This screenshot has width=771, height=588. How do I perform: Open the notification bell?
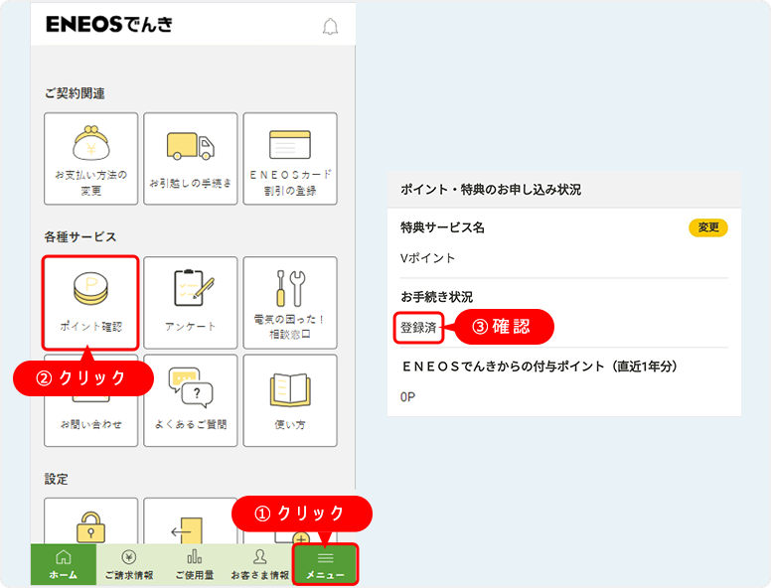pyautogui.click(x=330, y=27)
